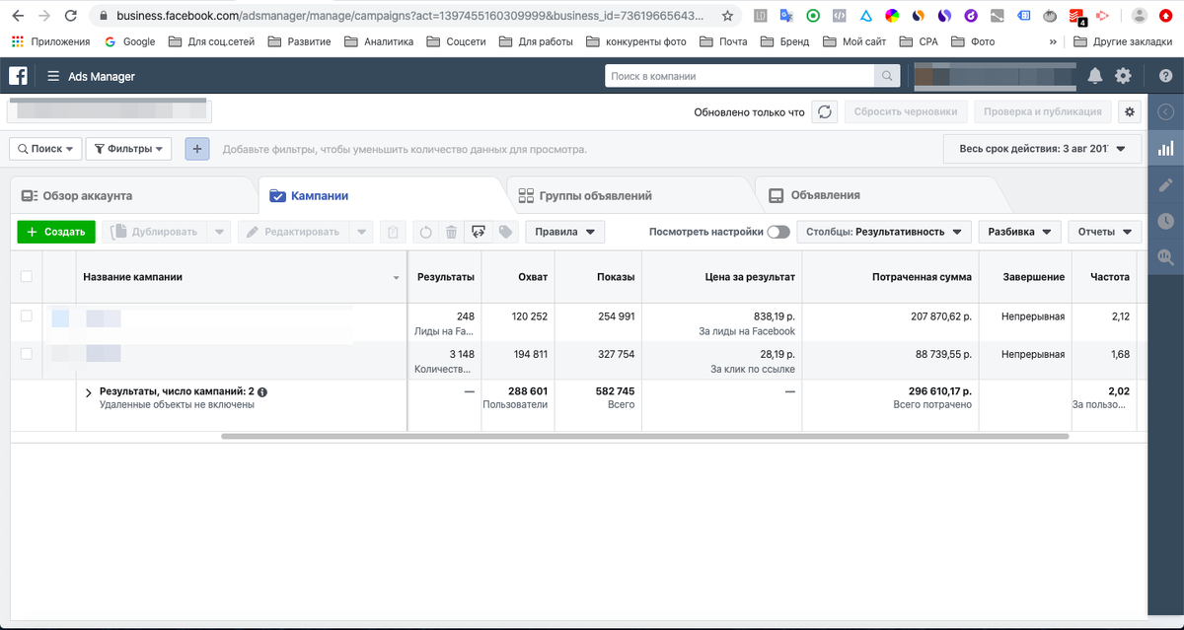1184x630 pixels.
Task: Click the info icon beside число кампаний: 2
Action: 262,392
